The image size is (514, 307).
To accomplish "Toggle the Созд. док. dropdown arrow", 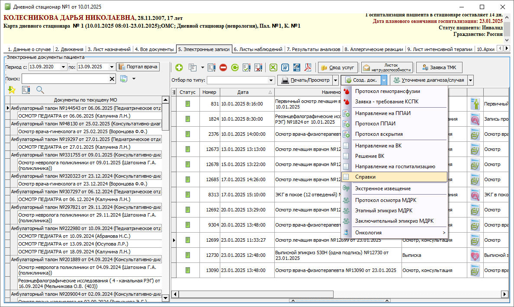I will click(x=384, y=80).
